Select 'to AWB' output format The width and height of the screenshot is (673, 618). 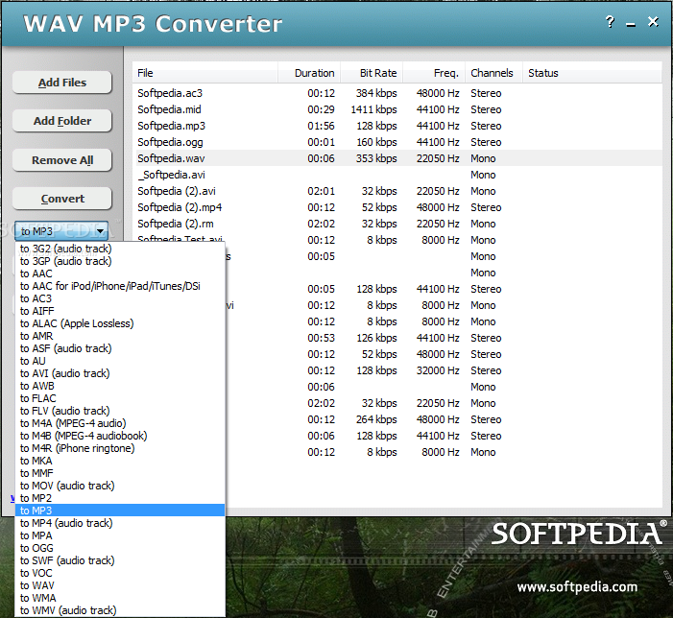click(120, 386)
